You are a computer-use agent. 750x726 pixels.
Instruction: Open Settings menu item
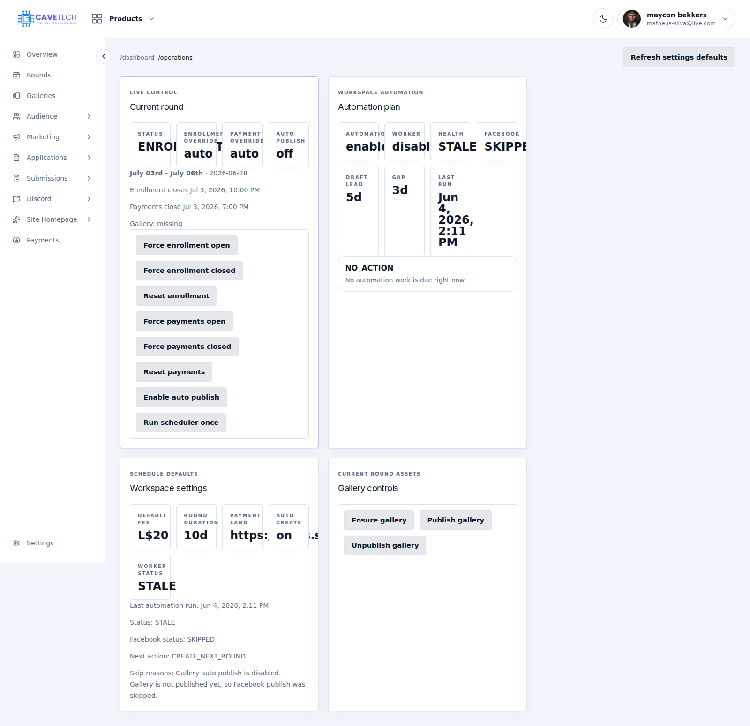pos(52,543)
